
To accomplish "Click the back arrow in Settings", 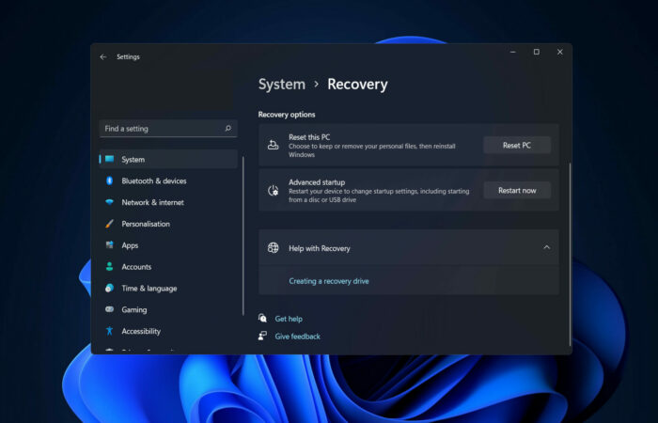I will point(103,56).
